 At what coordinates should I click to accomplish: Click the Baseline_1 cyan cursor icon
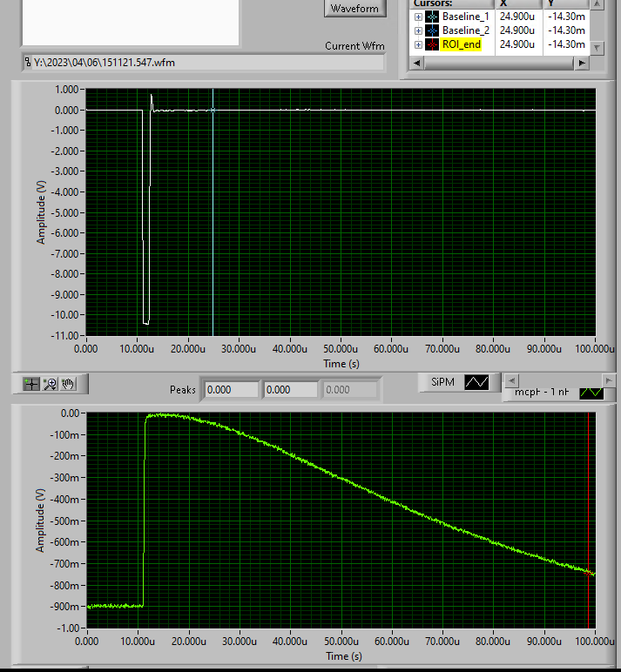432,17
